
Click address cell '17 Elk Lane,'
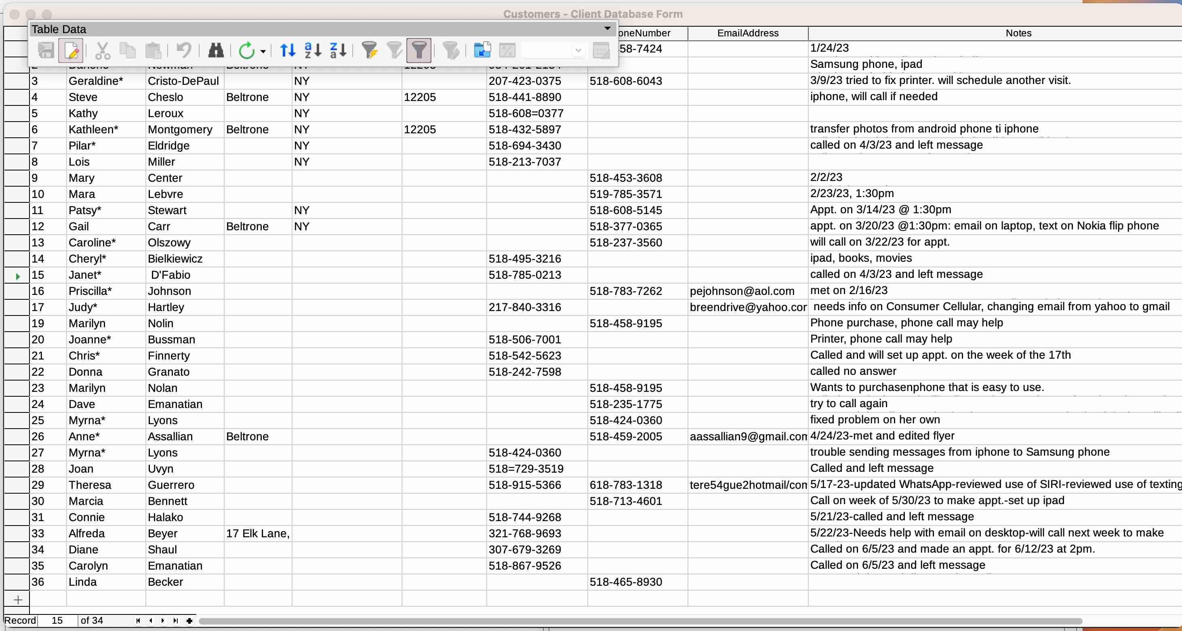pos(258,533)
